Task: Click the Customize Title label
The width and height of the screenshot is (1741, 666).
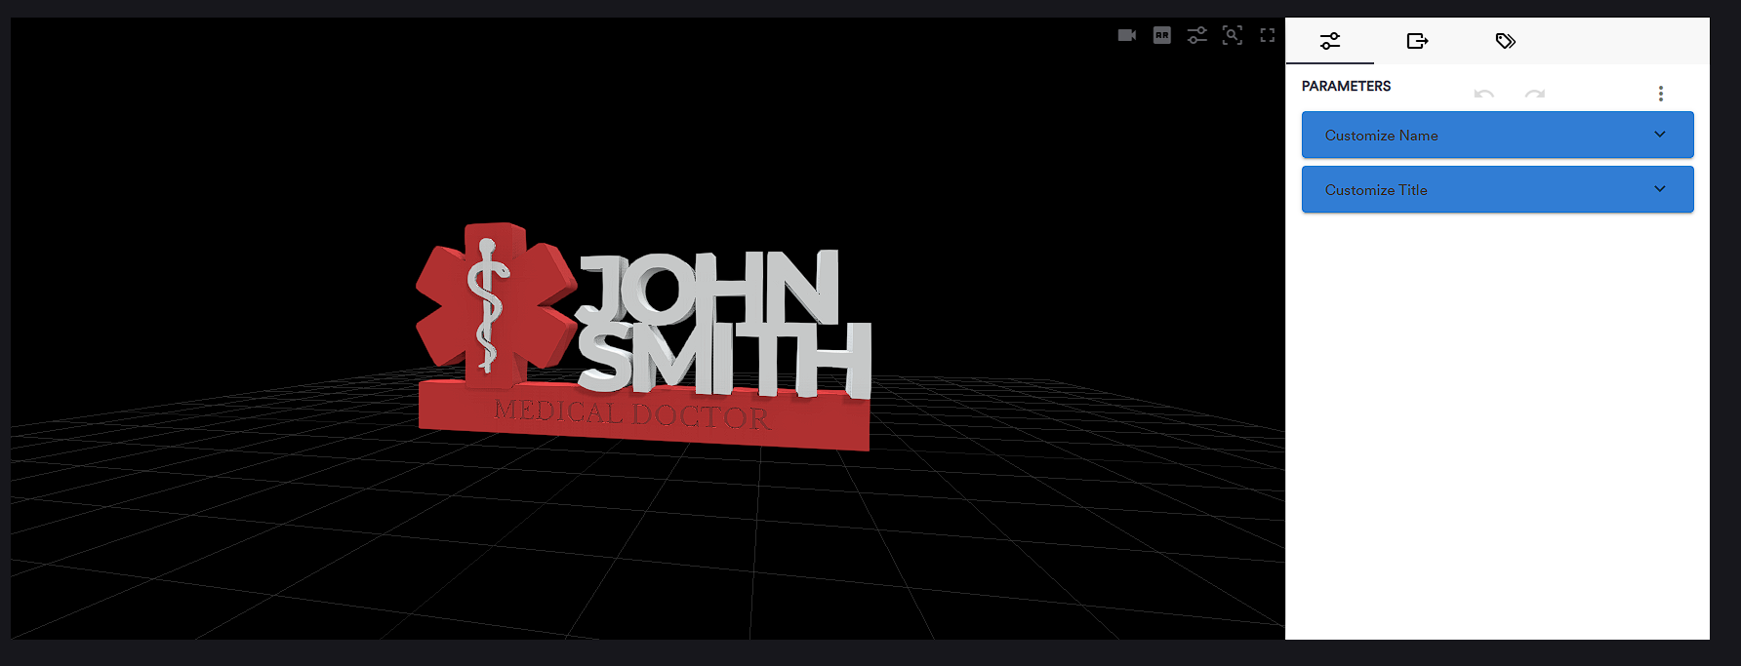Action: 1375,190
